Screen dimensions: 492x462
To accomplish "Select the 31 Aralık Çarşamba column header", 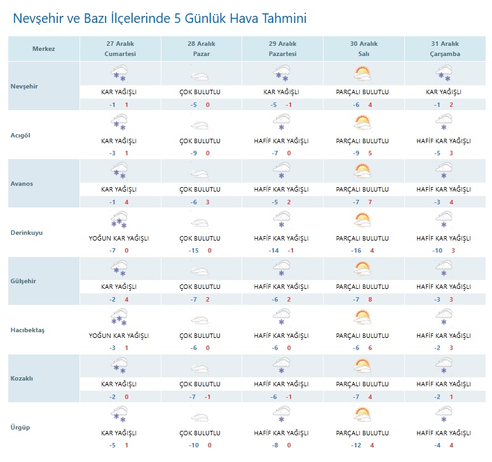I will pos(444,49).
